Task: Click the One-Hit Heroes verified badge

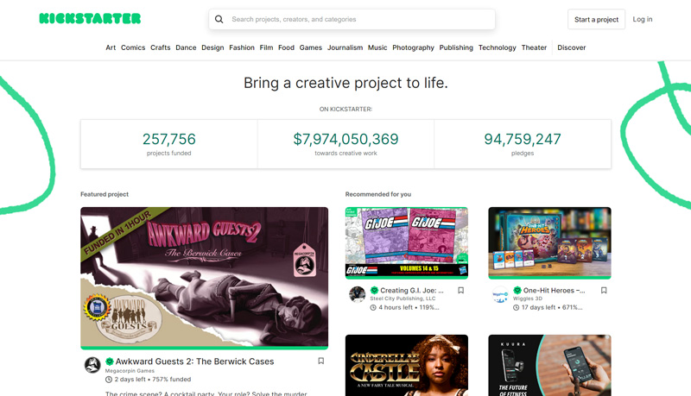Action: click(x=517, y=291)
